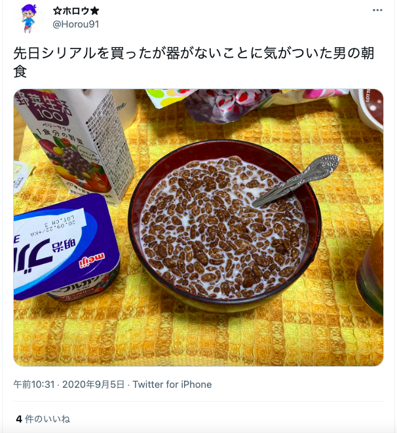Click the glass of tea at photo edge
The width and height of the screenshot is (397, 433).
point(371,272)
